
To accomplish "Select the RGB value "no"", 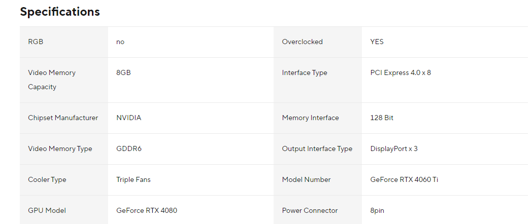I will coord(120,42).
